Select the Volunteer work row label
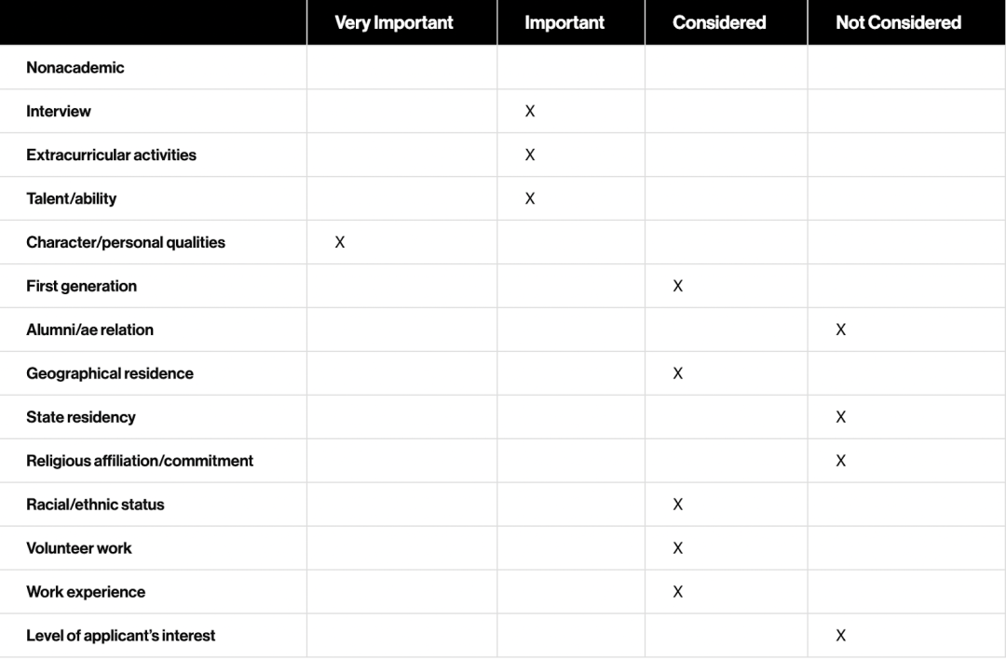Screen dimensions: 1006x660 [x=79, y=547]
